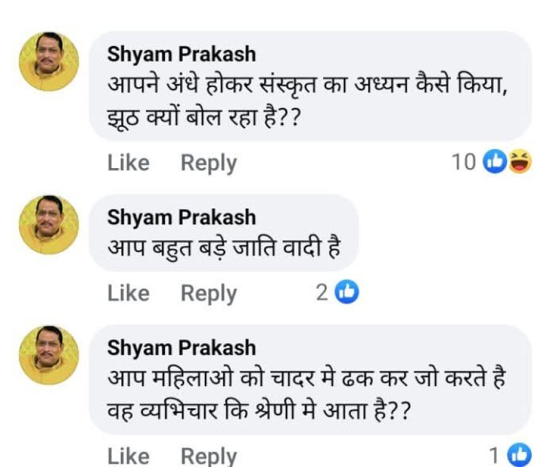Open profile picture beside the 'जाति वादी' comment
Screen dimensions: 550x467
pyautogui.click(x=49, y=224)
